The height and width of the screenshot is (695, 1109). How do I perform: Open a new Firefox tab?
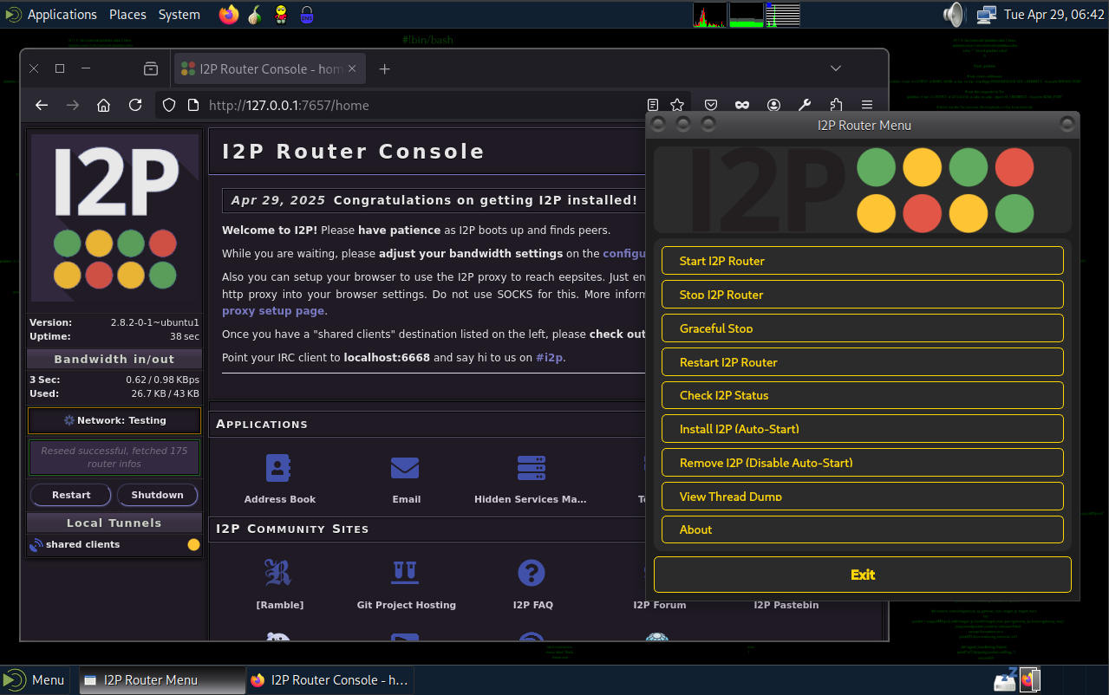tap(385, 68)
